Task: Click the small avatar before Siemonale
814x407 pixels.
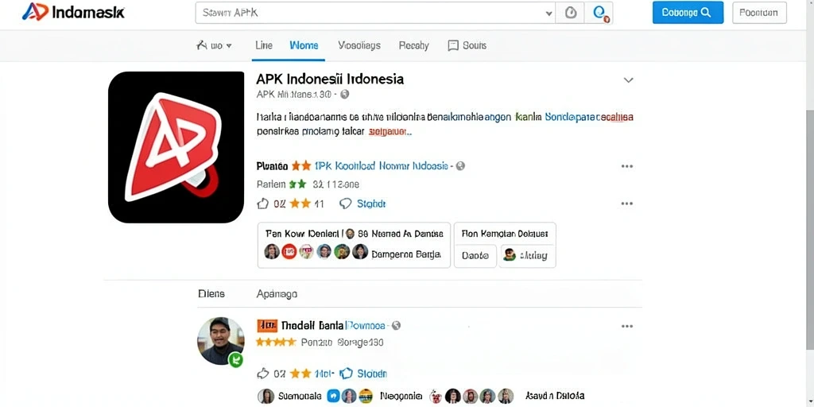Action: (266, 396)
